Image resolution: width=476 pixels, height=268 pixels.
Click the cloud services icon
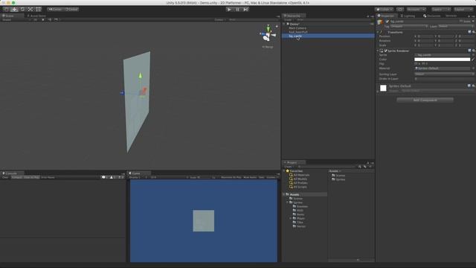(x=400, y=10)
